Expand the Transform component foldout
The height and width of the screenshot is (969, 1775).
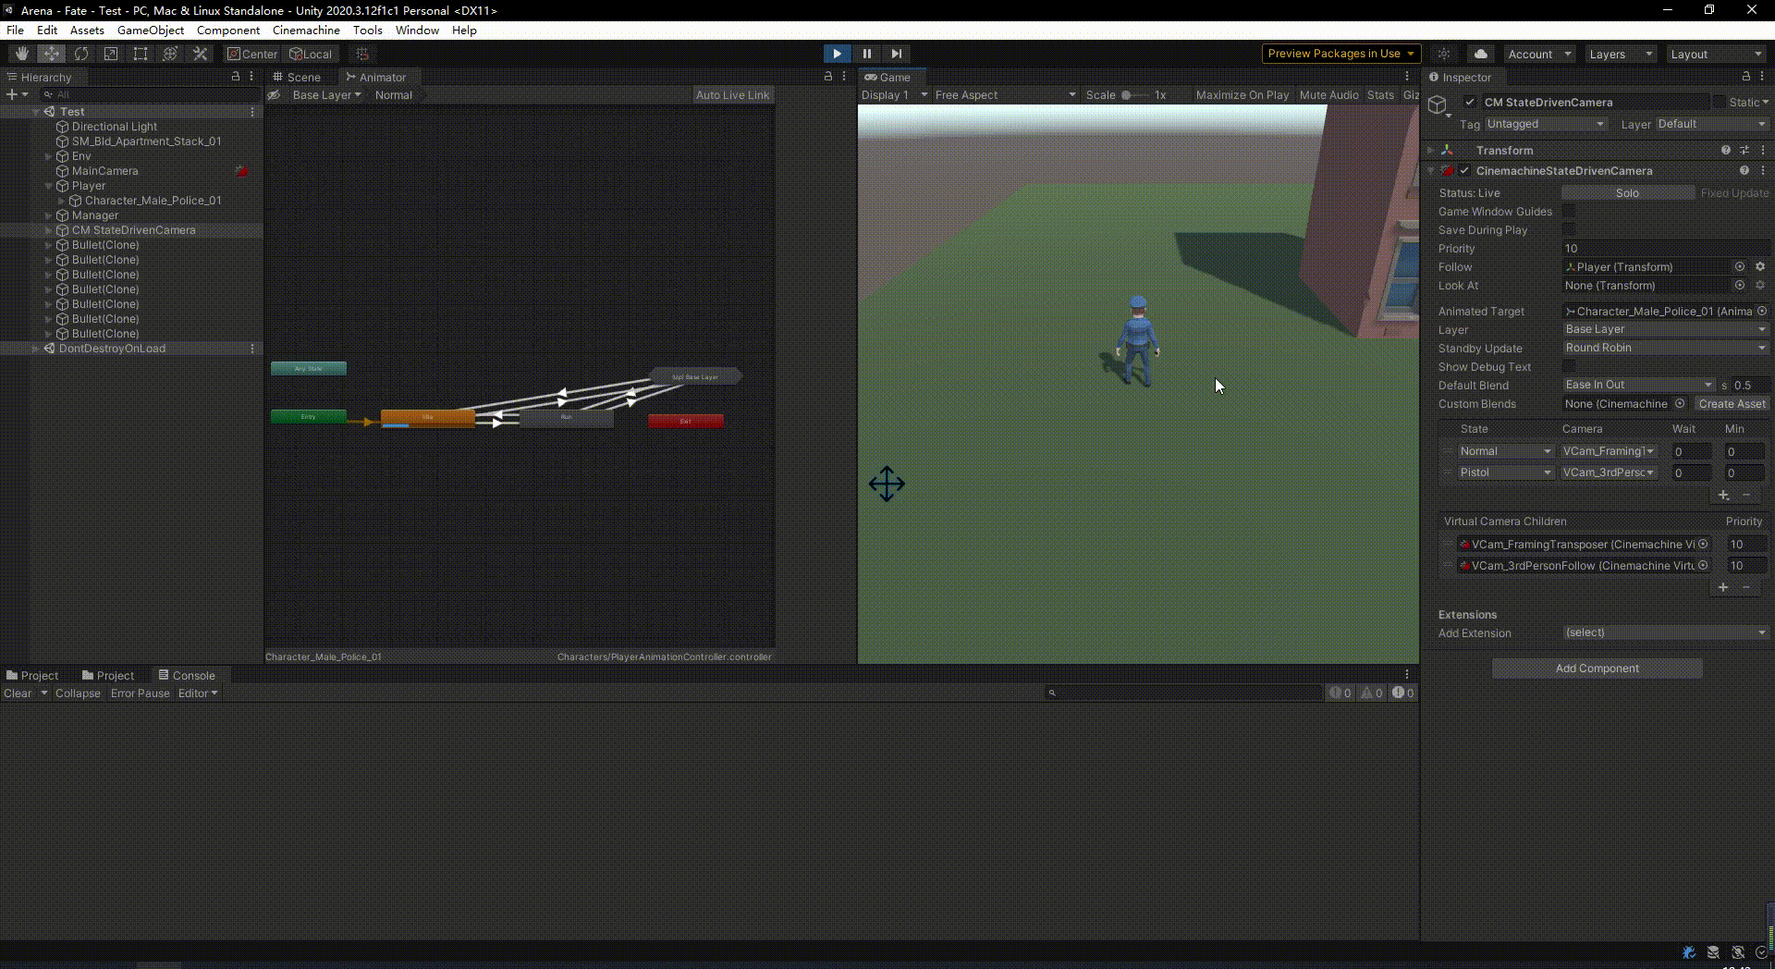(x=1430, y=150)
